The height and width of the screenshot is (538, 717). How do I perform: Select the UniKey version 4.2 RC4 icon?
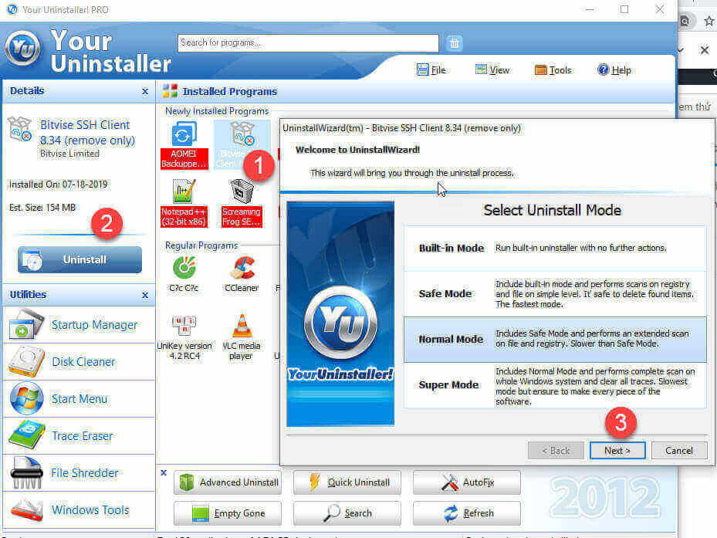[184, 327]
